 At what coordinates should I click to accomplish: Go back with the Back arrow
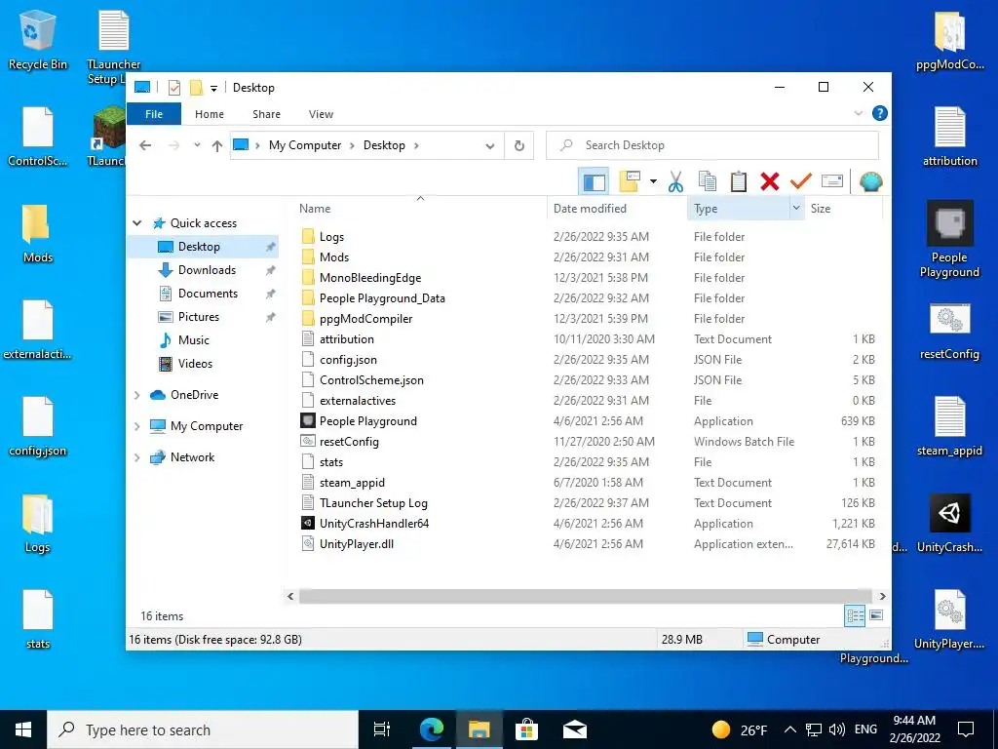tap(145, 145)
